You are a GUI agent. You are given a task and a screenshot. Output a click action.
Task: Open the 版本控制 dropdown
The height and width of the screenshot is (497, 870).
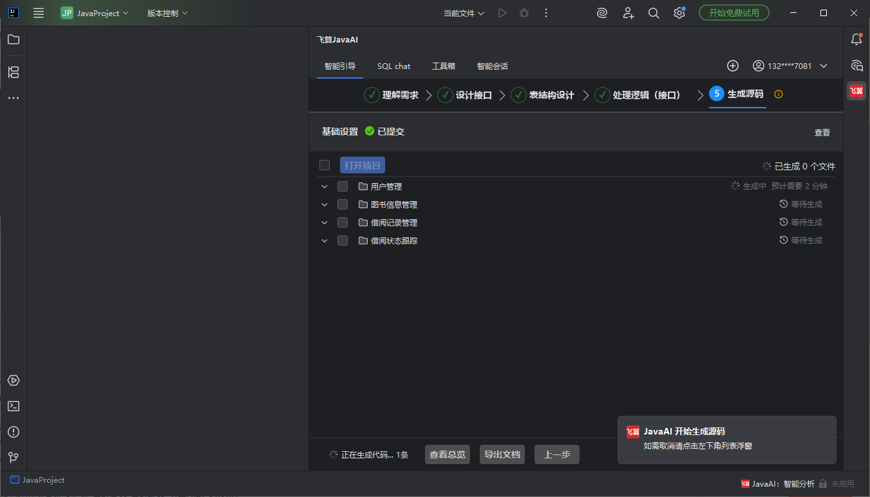[167, 13]
